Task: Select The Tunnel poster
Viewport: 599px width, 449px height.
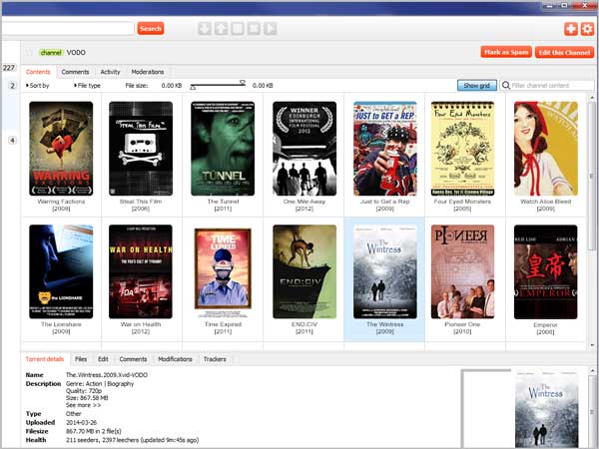Action: coord(223,149)
